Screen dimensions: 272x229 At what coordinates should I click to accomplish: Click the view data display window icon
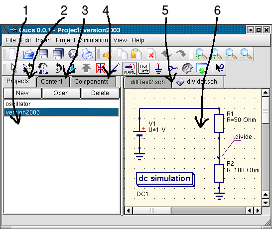point(202,68)
